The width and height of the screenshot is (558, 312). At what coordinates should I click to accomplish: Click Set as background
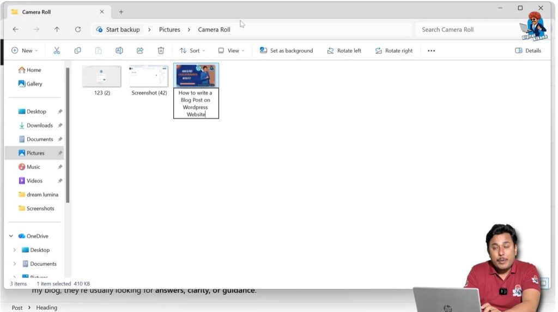[x=287, y=51]
